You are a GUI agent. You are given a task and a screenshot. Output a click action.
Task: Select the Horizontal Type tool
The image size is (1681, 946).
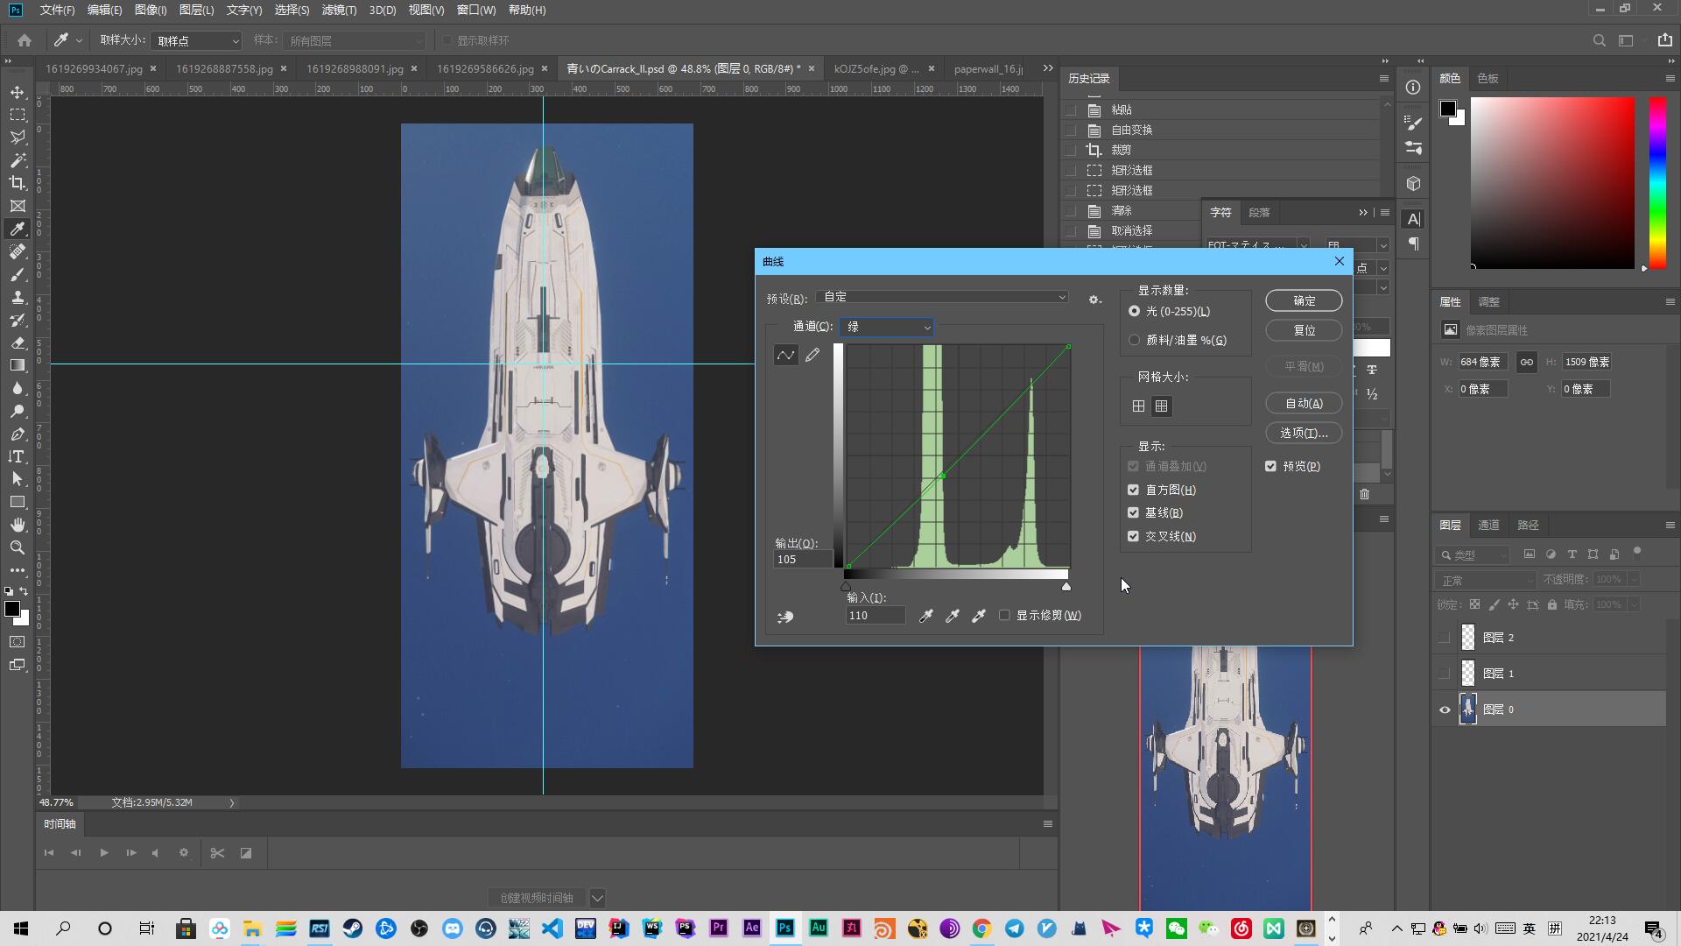18,456
